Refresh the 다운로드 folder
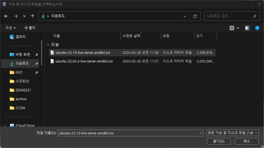Viewport: 264px width, 148px height. click(195, 16)
